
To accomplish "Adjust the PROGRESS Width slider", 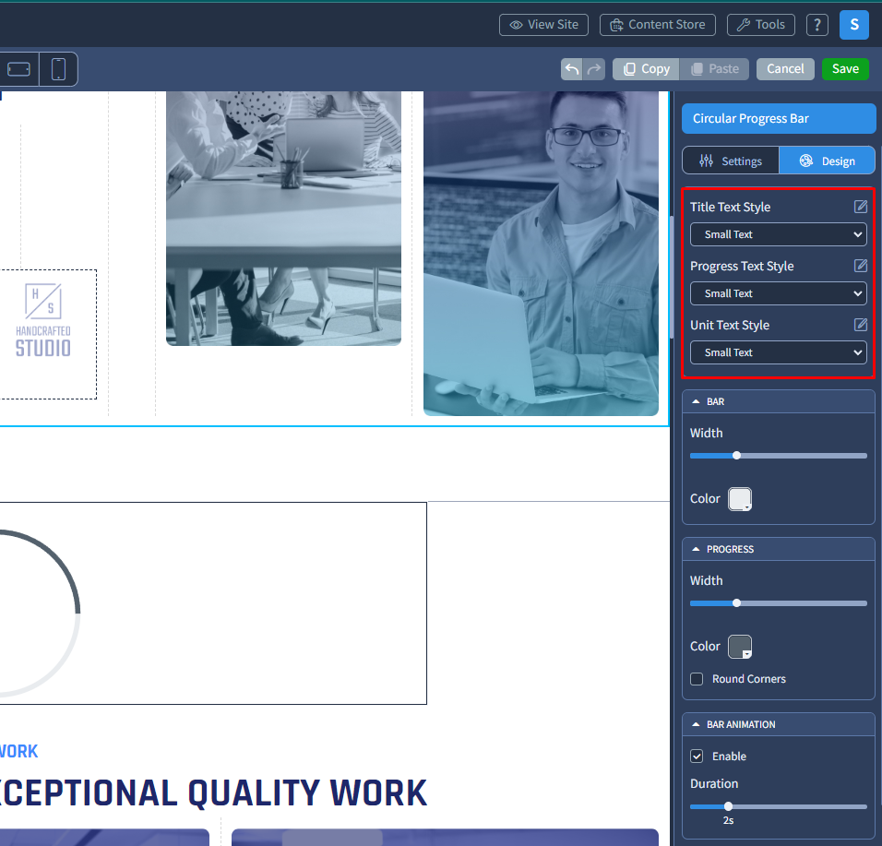I will [779, 603].
